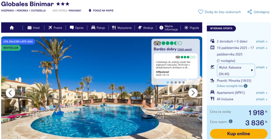The image size is (271, 139).
Task: Click the info icon next to Cena razem
Action: tap(231, 121)
